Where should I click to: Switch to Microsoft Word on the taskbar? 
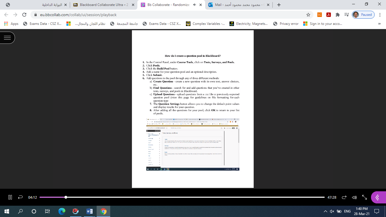[89, 211]
